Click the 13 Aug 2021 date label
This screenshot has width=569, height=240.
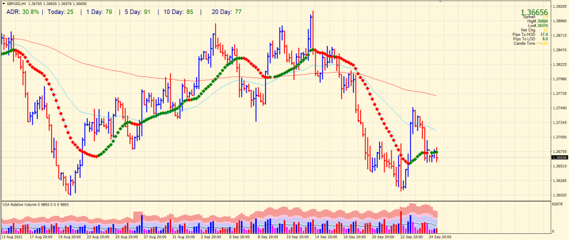pos(12,236)
